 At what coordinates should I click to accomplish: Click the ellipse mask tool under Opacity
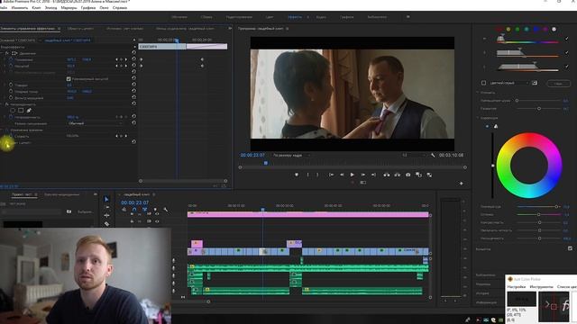pyautogui.click(x=13, y=110)
